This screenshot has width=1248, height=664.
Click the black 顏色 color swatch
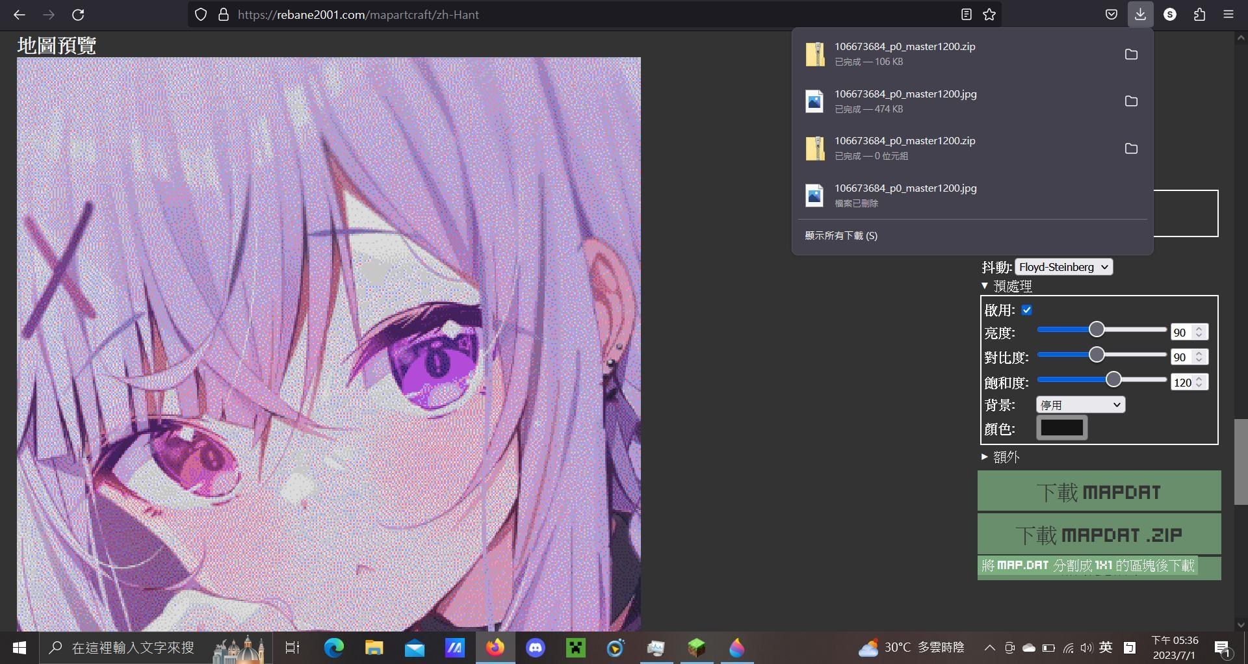[1061, 428]
